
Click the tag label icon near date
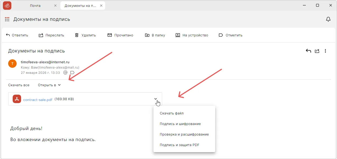coord(72,73)
